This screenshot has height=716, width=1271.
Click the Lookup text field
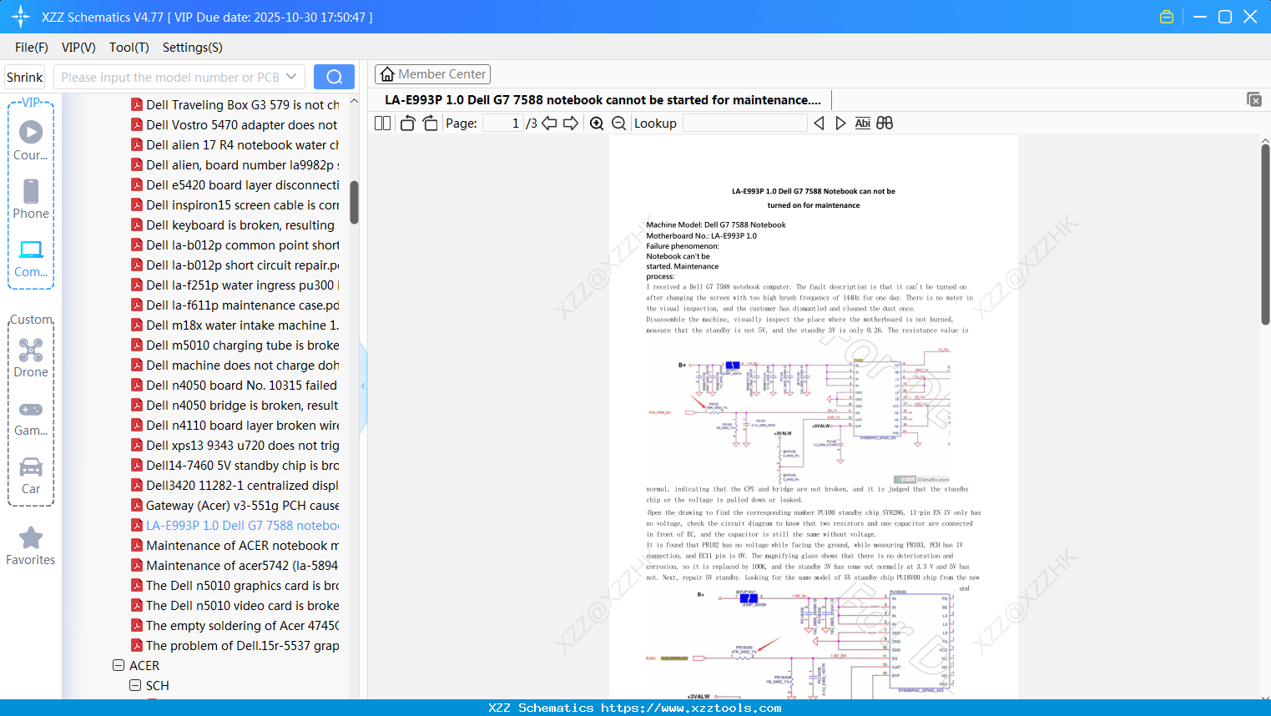point(744,124)
